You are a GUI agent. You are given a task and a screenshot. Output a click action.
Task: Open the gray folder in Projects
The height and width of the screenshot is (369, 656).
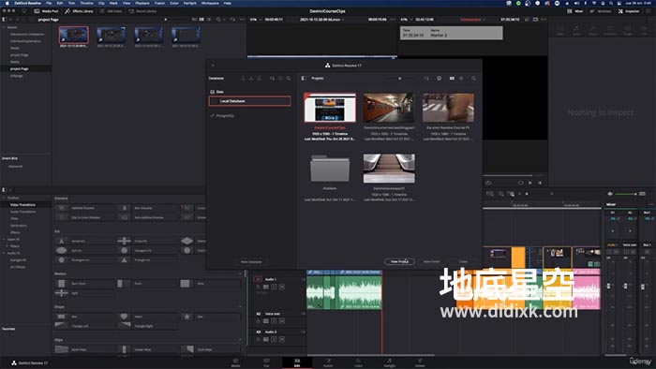coord(330,169)
